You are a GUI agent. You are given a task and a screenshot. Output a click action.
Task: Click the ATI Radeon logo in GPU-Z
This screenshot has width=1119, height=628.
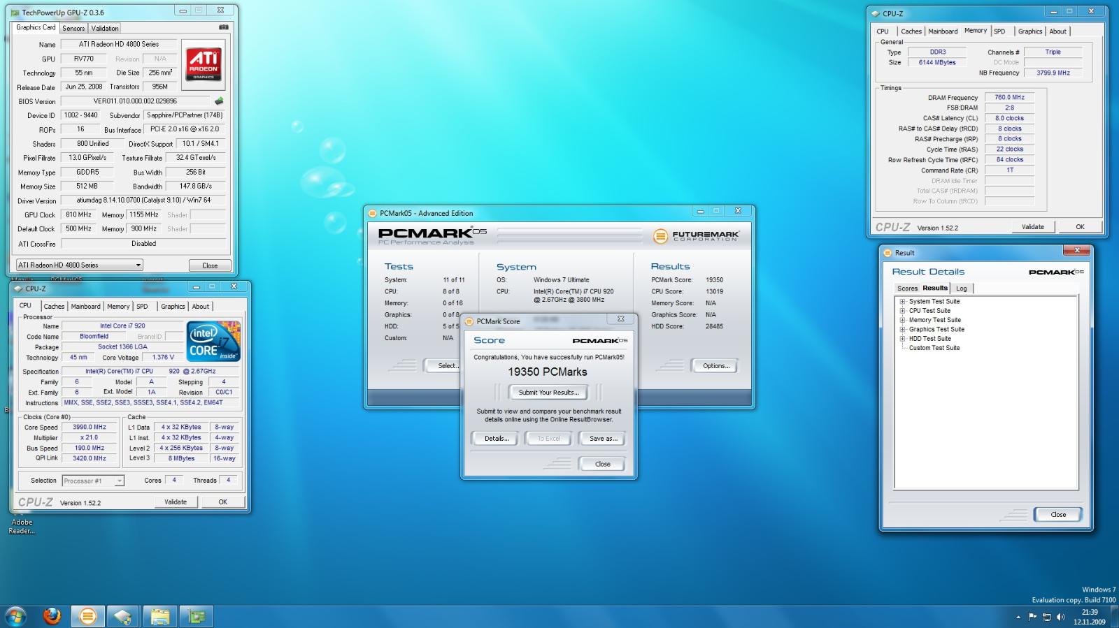click(x=204, y=65)
